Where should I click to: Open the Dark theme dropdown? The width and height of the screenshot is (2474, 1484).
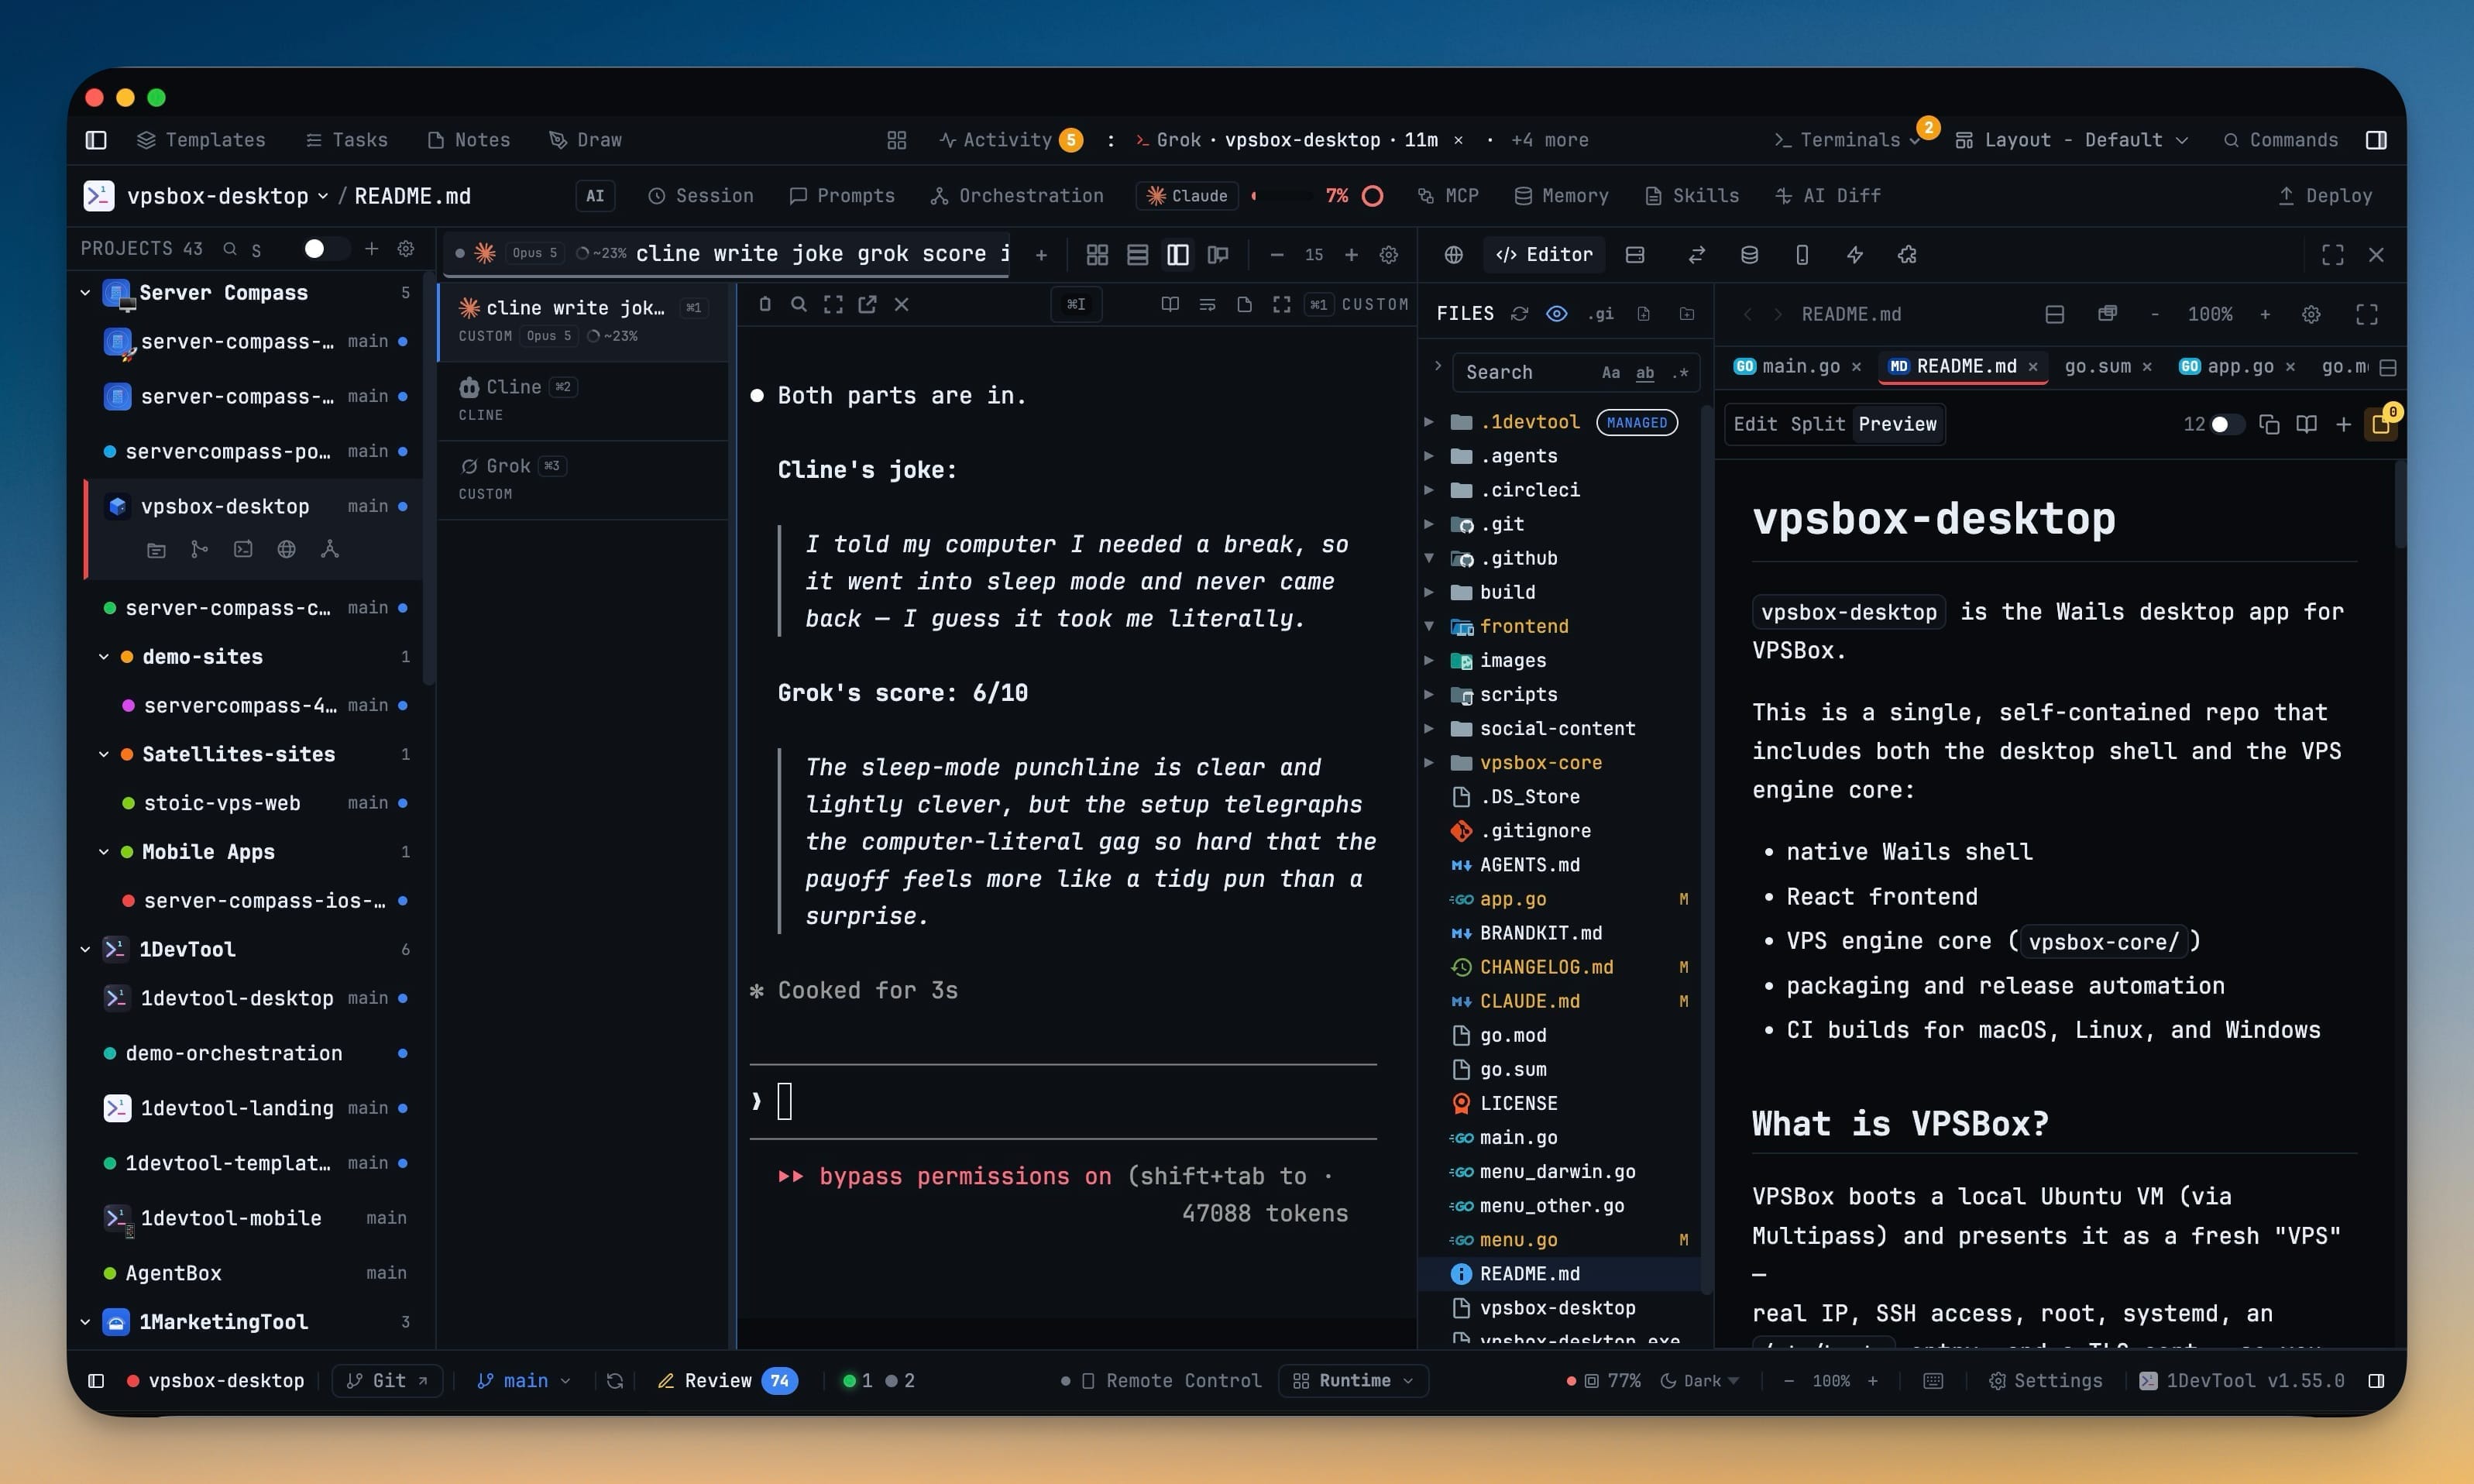[x=1700, y=1380]
